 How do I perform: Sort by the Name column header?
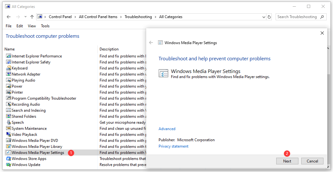click(10, 49)
